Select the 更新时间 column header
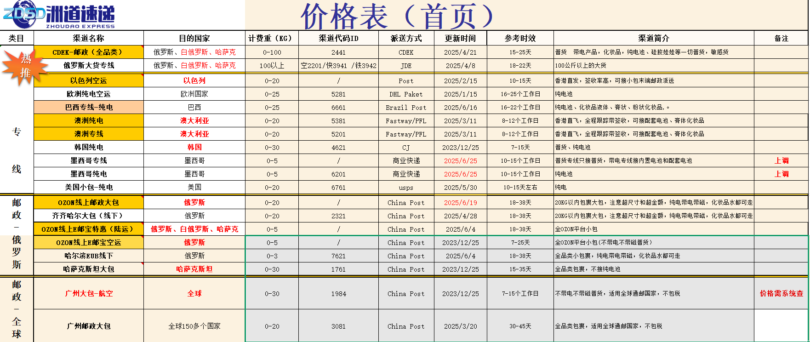810x342 pixels. click(460, 38)
